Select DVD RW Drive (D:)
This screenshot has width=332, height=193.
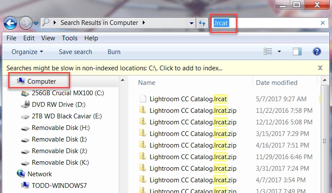point(58,105)
